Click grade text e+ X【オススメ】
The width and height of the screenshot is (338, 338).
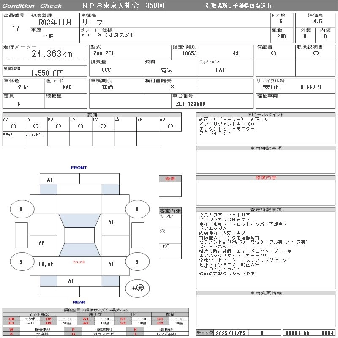pos(107,35)
